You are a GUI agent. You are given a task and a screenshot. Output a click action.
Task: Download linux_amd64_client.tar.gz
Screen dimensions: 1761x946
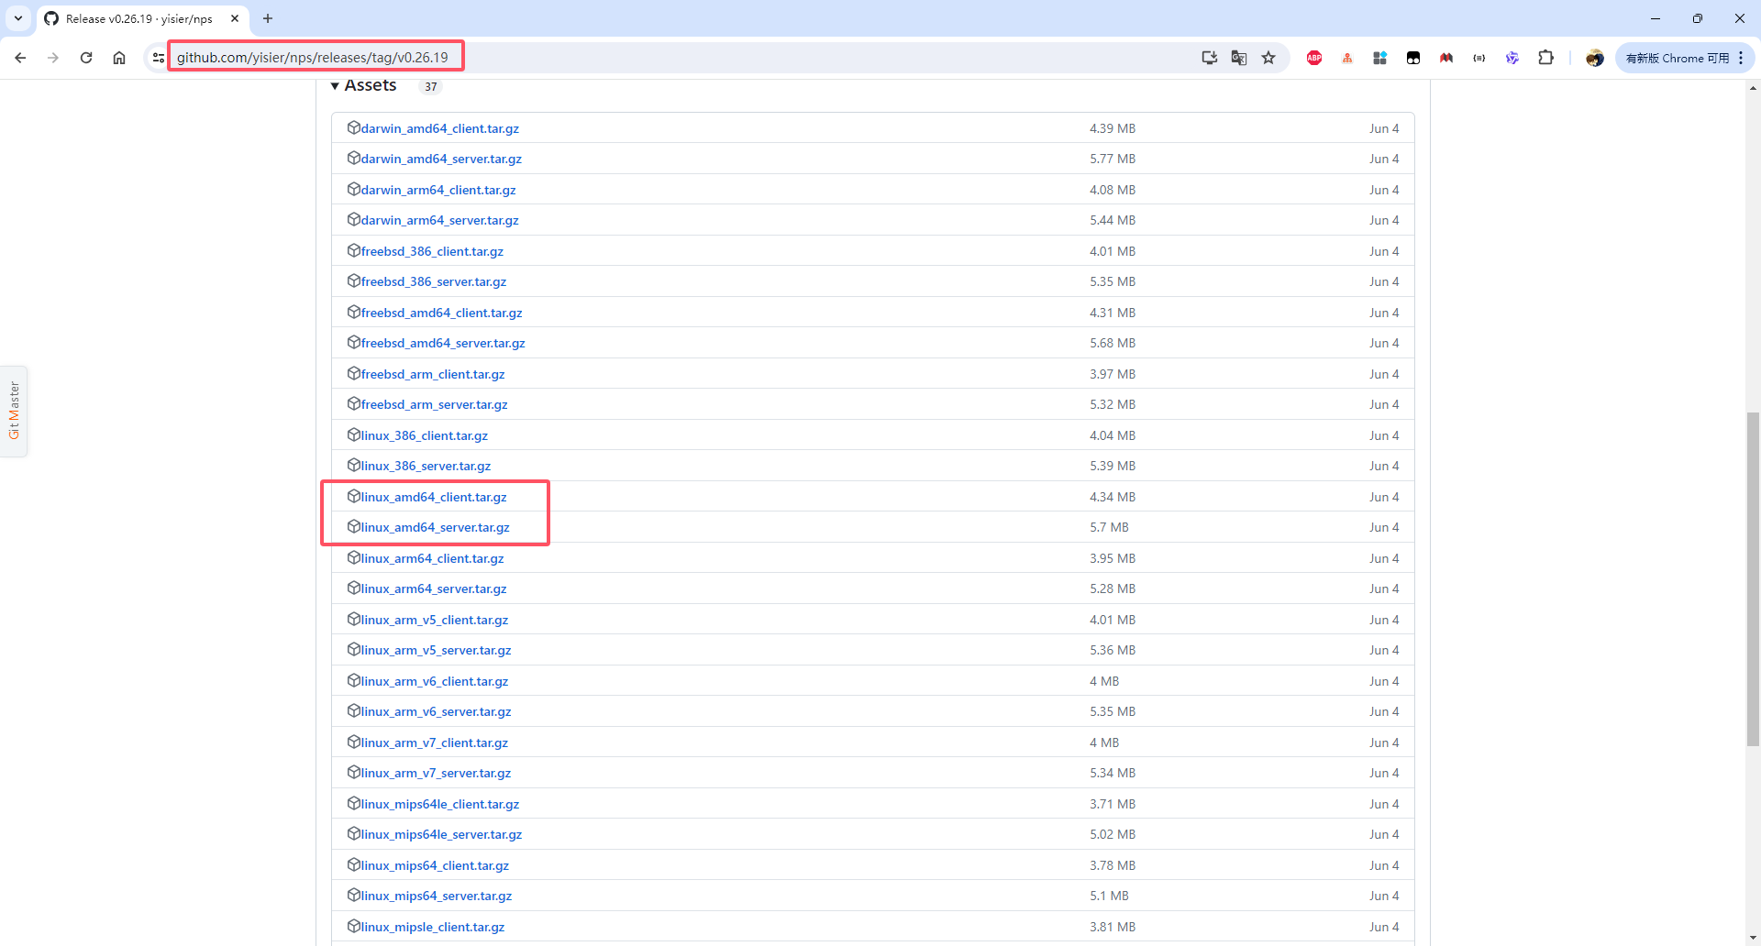point(433,497)
